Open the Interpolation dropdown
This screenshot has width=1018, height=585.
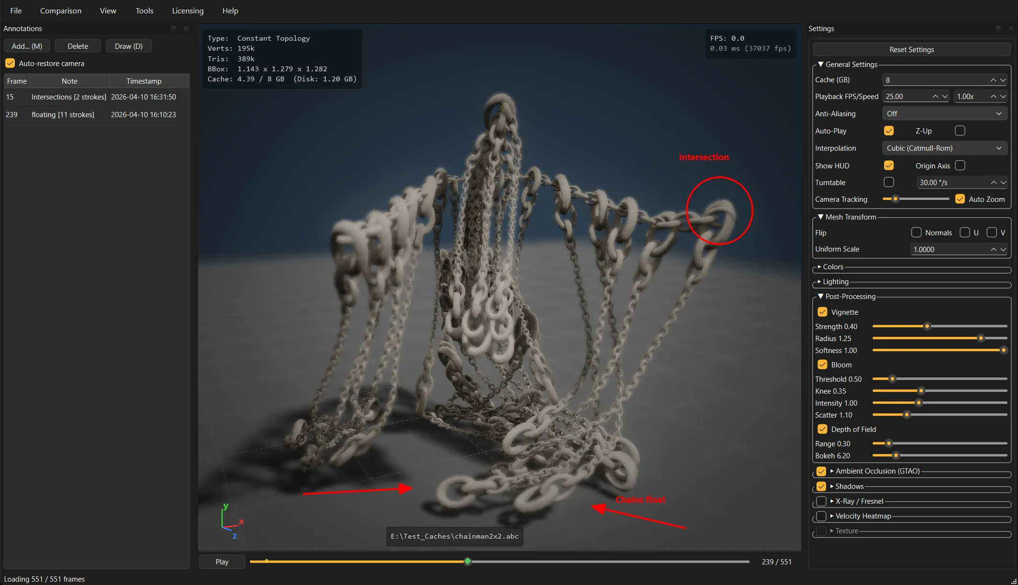pyautogui.click(x=944, y=148)
